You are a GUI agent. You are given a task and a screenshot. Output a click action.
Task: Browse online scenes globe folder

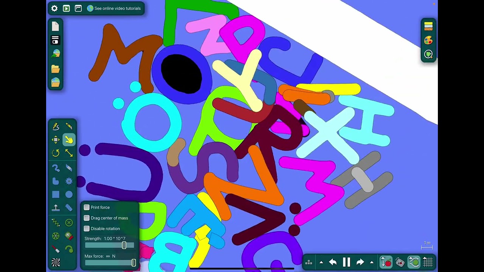pos(56,82)
